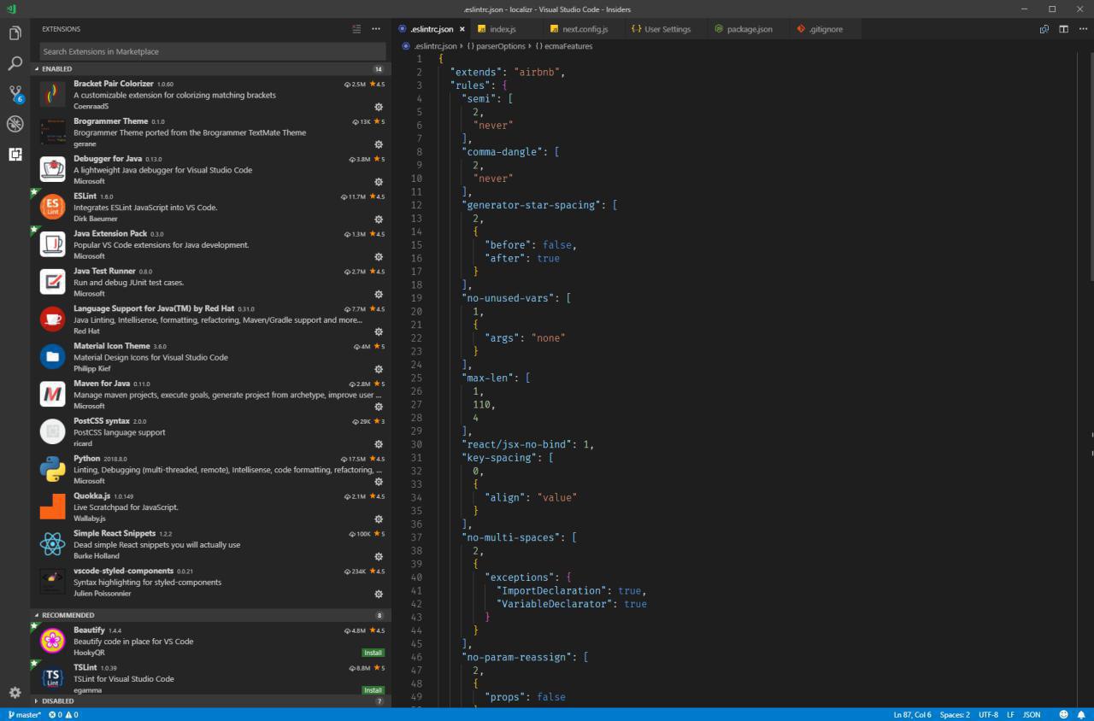The height and width of the screenshot is (721, 1094).
Task: Open problems via errors and warnings count
Action: (x=63, y=714)
